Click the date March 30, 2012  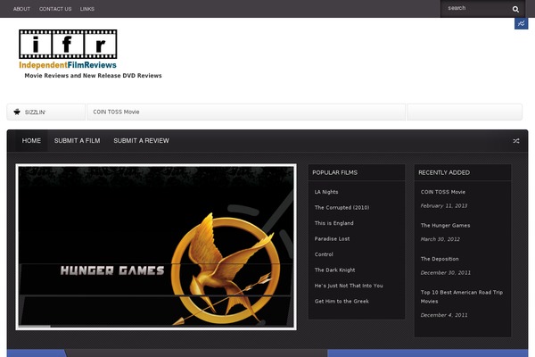tap(440, 239)
